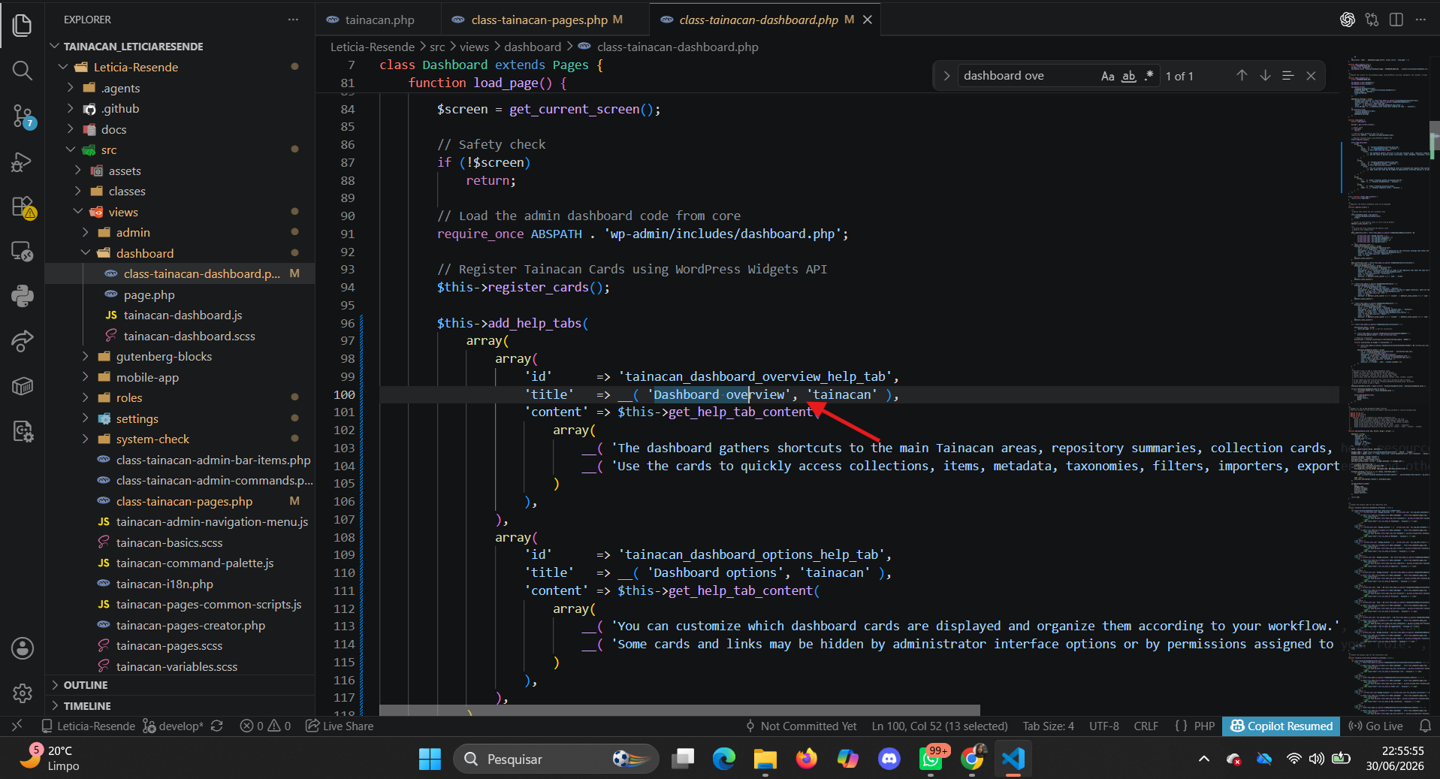Image resolution: width=1440 pixels, height=779 pixels.
Task: Expand the OUTLINE section
Action: tap(86, 685)
